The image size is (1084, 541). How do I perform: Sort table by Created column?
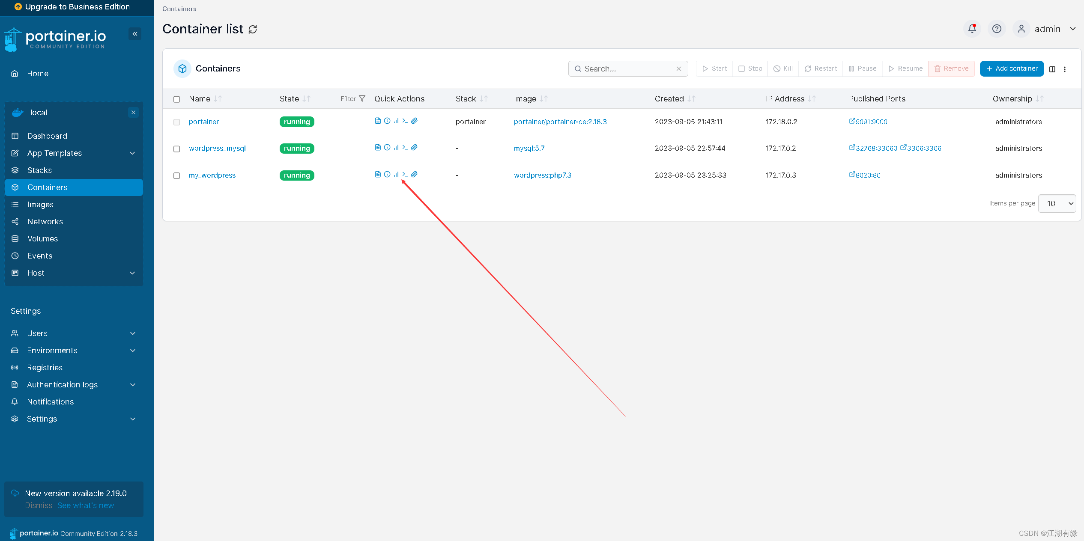675,98
